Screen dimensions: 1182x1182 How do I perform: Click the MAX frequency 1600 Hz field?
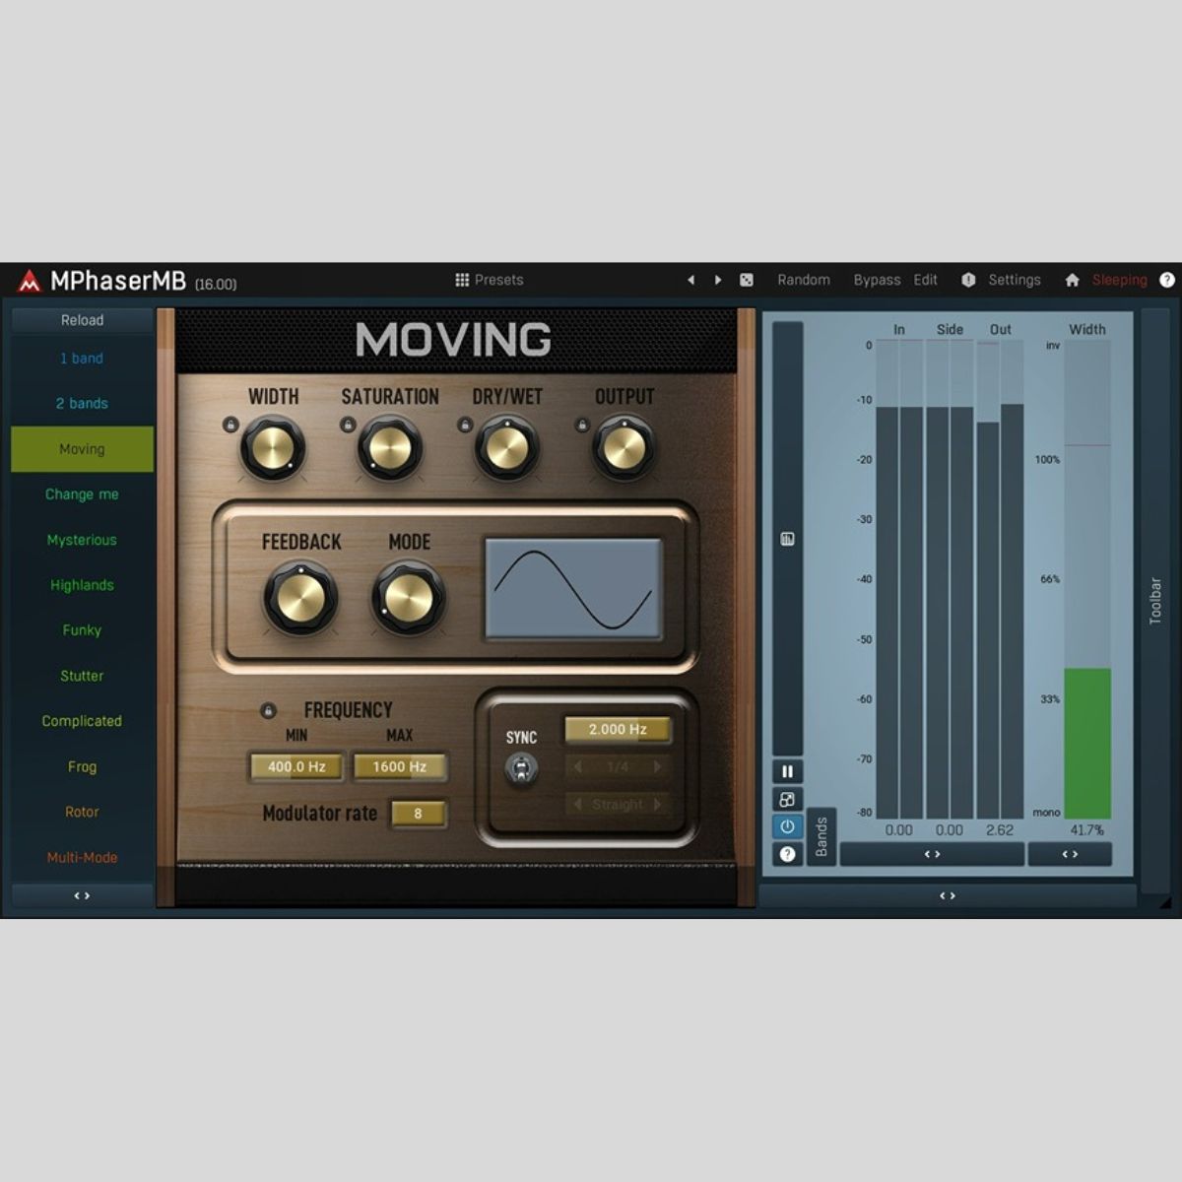tap(399, 766)
